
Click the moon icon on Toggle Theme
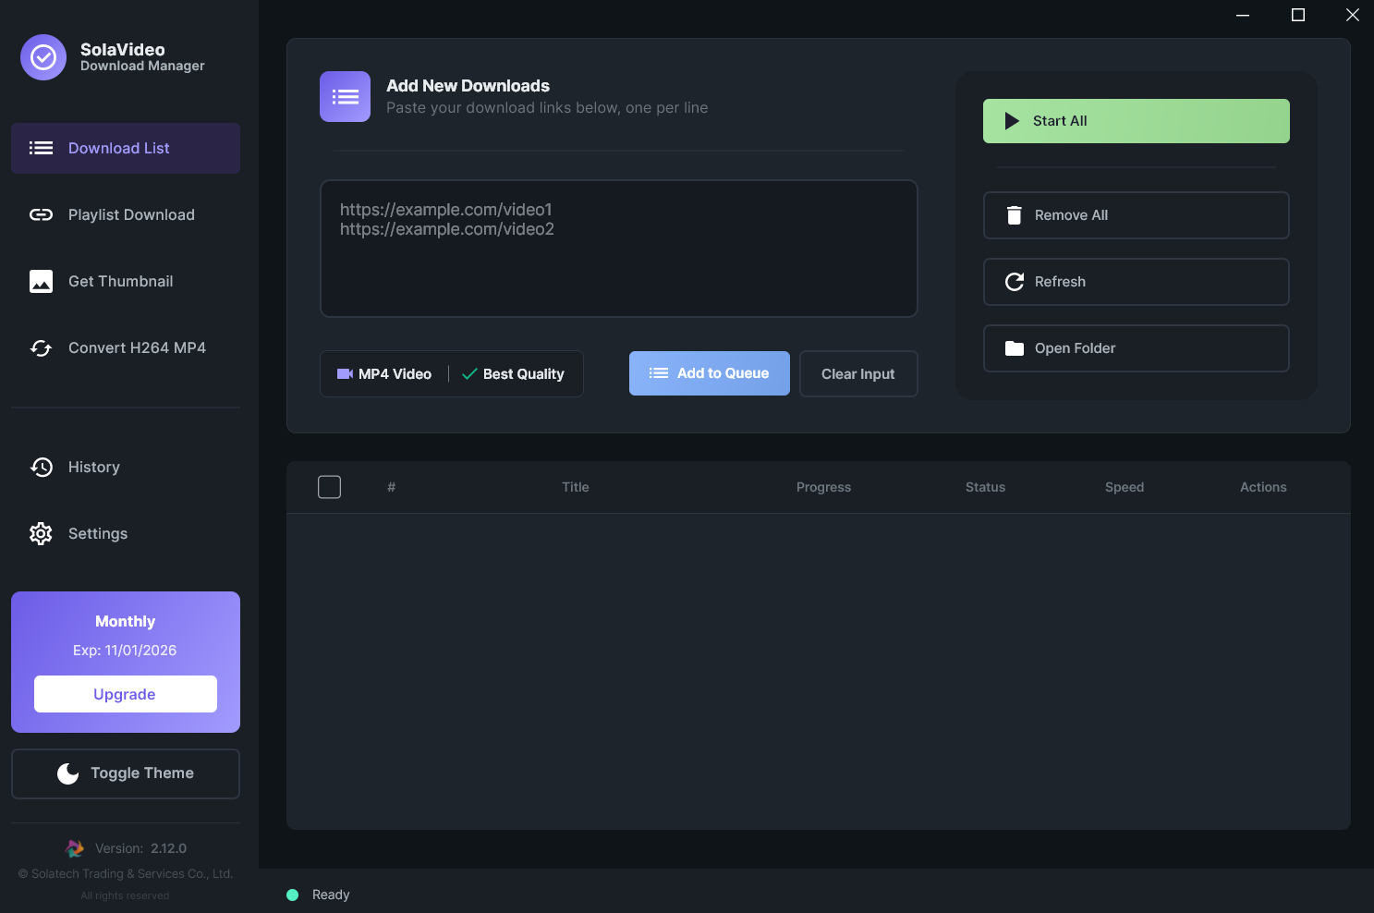(x=67, y=773)
